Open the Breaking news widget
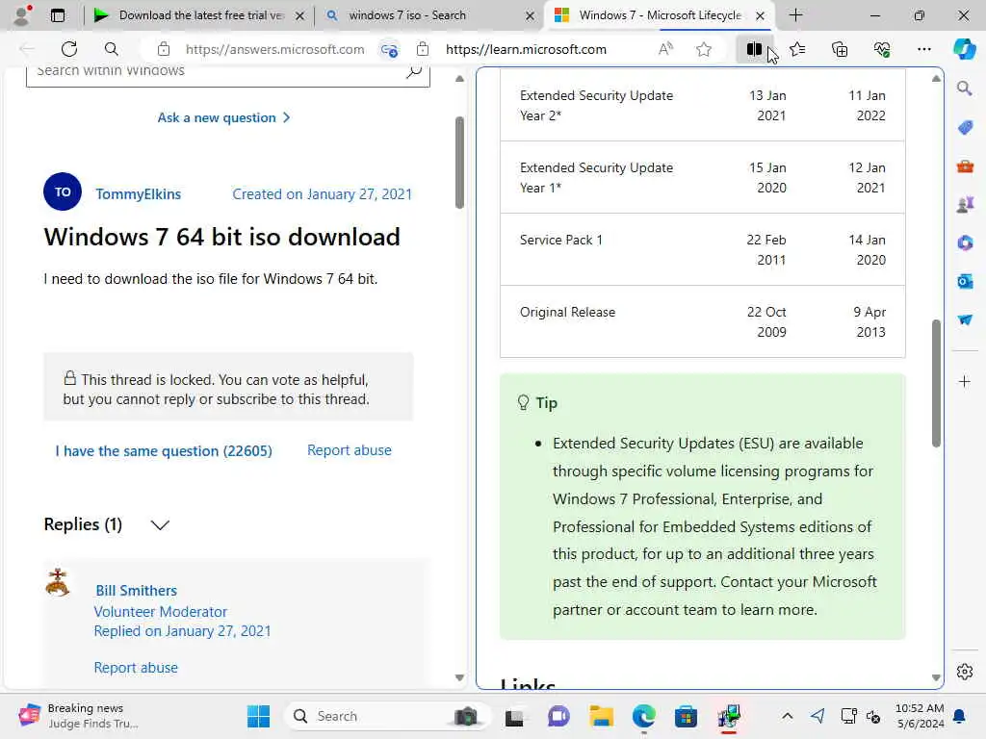Screen dimensions: 986x739 point(79,716)
